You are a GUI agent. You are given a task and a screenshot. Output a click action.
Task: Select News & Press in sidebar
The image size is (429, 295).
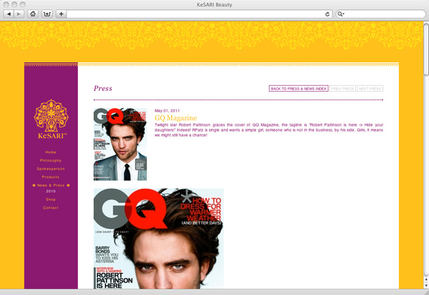51,185
